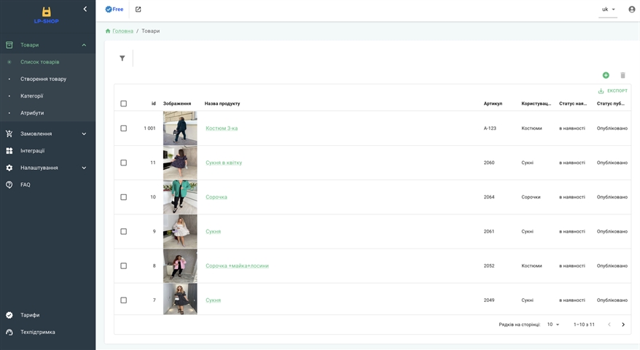Open the Сукня в квітку product link
This screenshot has height=350, width=640.
(224, 163)
